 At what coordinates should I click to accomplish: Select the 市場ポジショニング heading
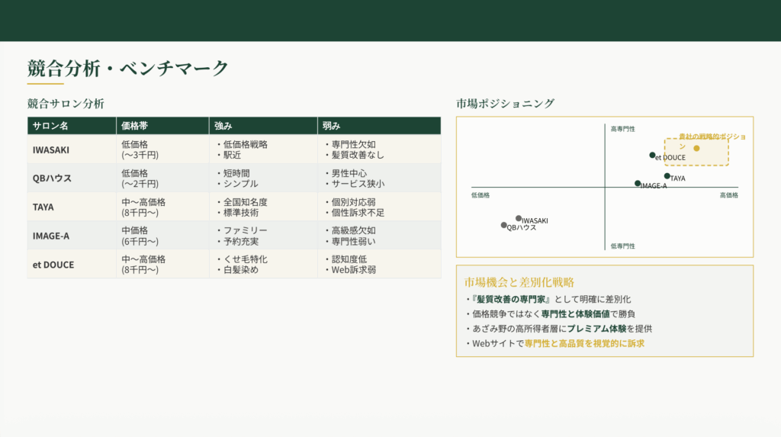[x=505, y=104]
